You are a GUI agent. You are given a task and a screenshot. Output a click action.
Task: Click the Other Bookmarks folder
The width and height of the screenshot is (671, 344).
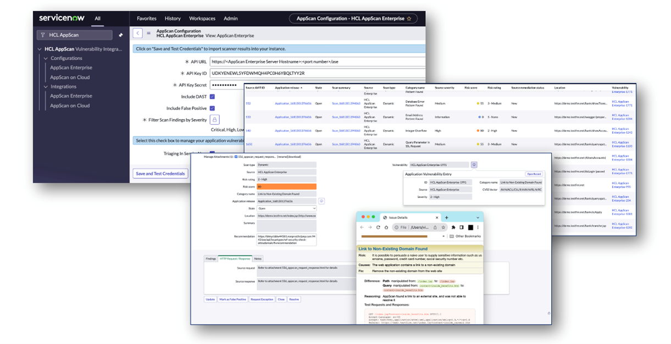[465, 236]
